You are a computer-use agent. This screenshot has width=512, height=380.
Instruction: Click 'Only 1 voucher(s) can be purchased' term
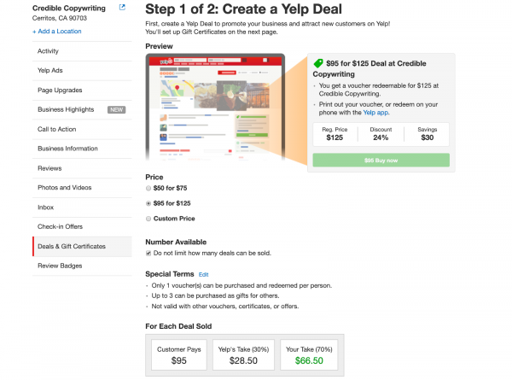241,285
